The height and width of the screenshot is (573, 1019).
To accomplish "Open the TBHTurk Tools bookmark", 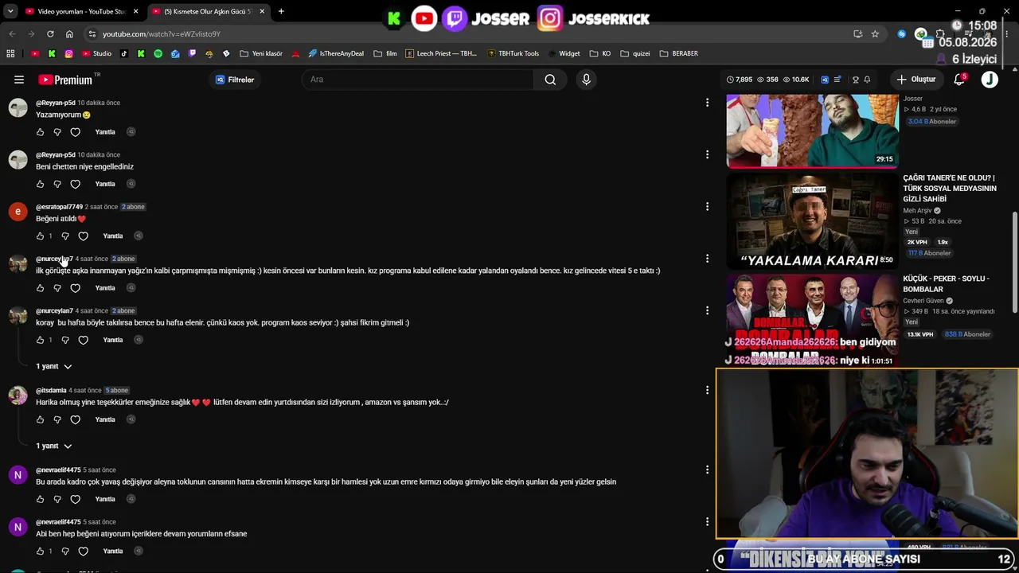I will [513, 54].
